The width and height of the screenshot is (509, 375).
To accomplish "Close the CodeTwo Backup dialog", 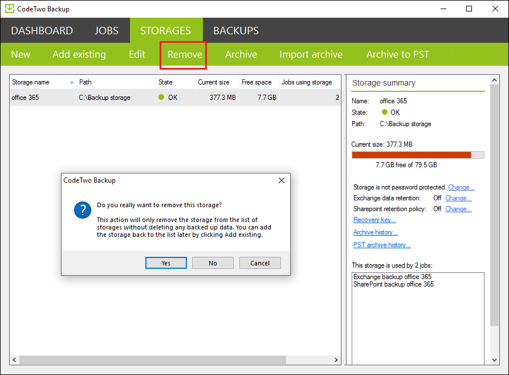I will coord(282,180).
